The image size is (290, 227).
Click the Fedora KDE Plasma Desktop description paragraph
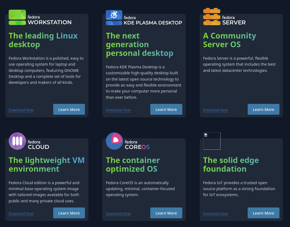(x=144, y=82)
